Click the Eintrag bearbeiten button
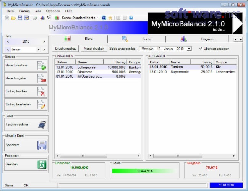248x191 pixels. click(x=26, y=105)
